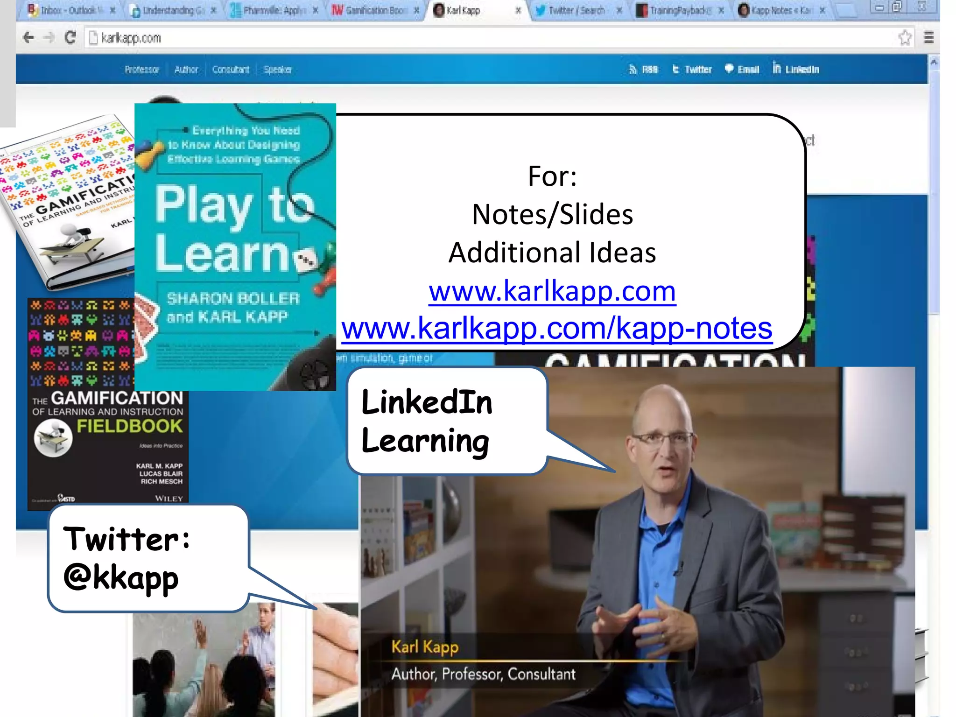Click the LinkedIn icon in header
This screenshot has width=956, height=717.
tap(776, 68)
